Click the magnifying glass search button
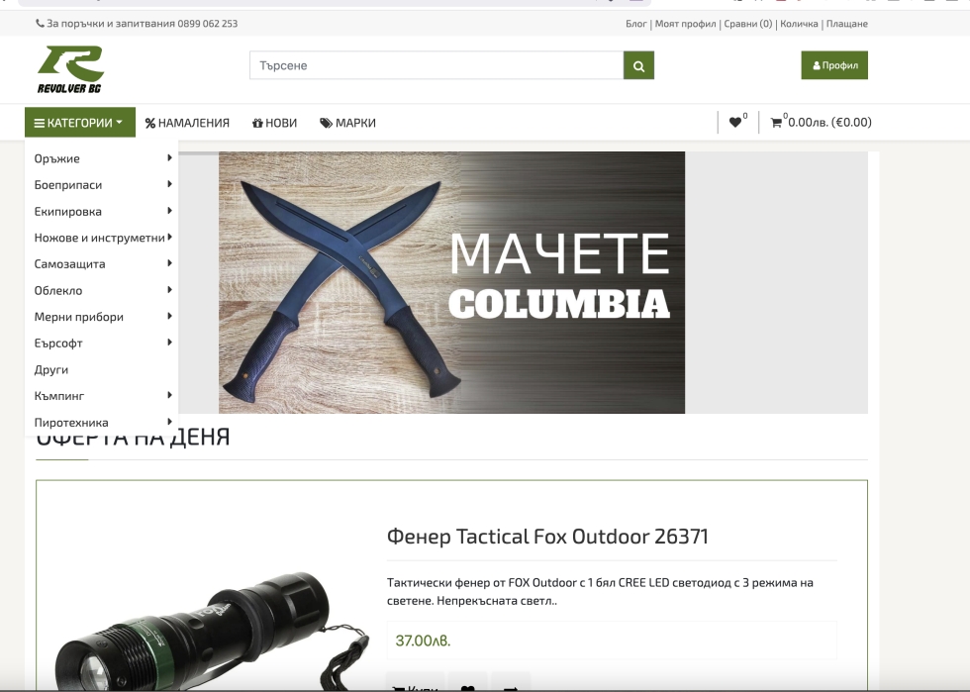This screenshot has height=692, width=970. (x=638, y=65)
